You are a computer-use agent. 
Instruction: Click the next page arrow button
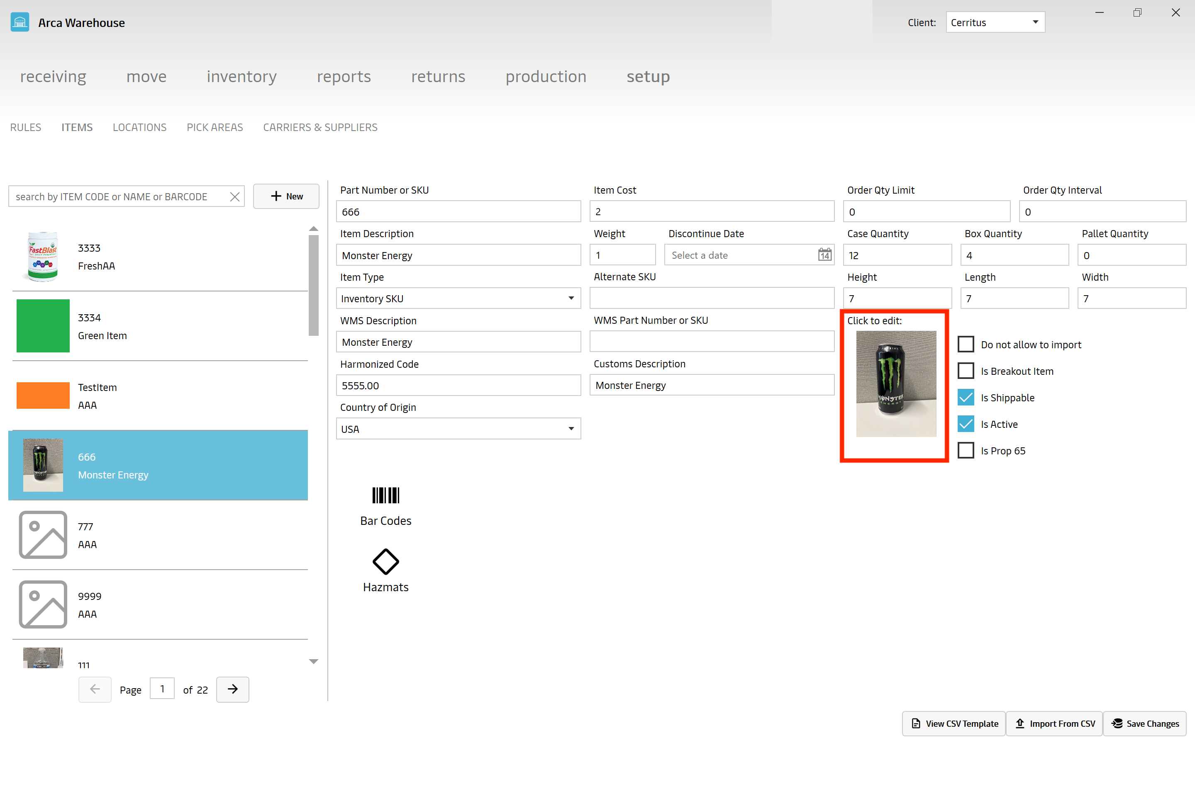pyautogui.click(x=233, y=689)
